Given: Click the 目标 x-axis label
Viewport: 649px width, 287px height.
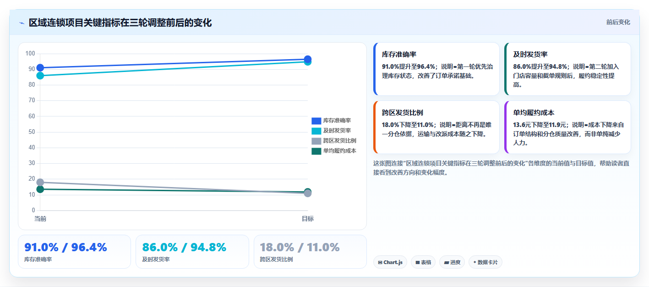Looking at the screenshot, I should 308,219.
